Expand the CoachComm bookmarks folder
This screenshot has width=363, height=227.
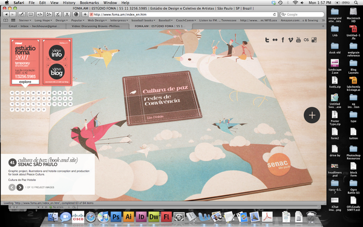point(186,21)
